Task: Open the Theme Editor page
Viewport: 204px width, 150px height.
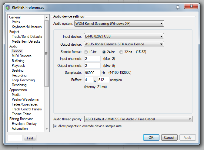Action: 22,114
